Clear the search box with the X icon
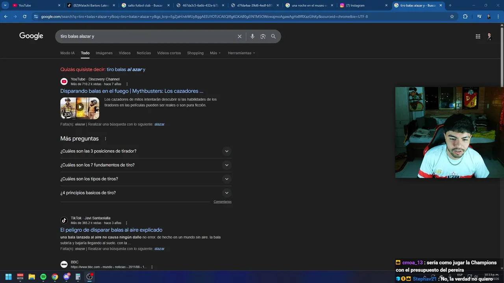 point(239,36)
